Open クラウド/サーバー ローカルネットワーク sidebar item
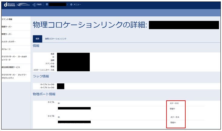222x131 pixels. (15, 58)
